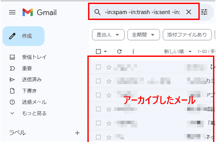Click the search query text field
Screen dimensions: 216x142
click(142, 12)
